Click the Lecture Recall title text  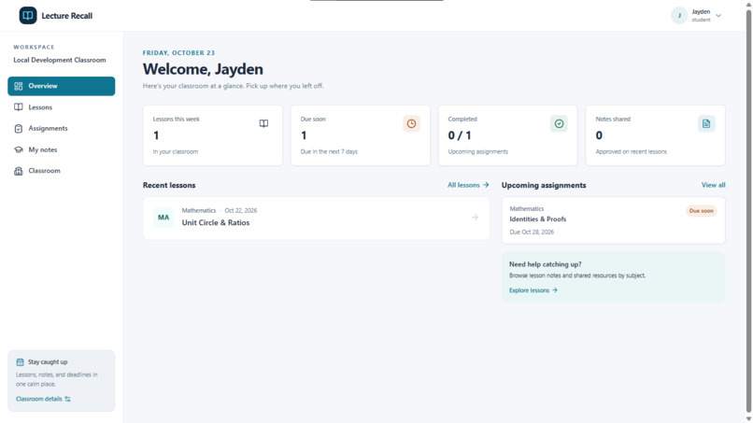click(66, 16)
